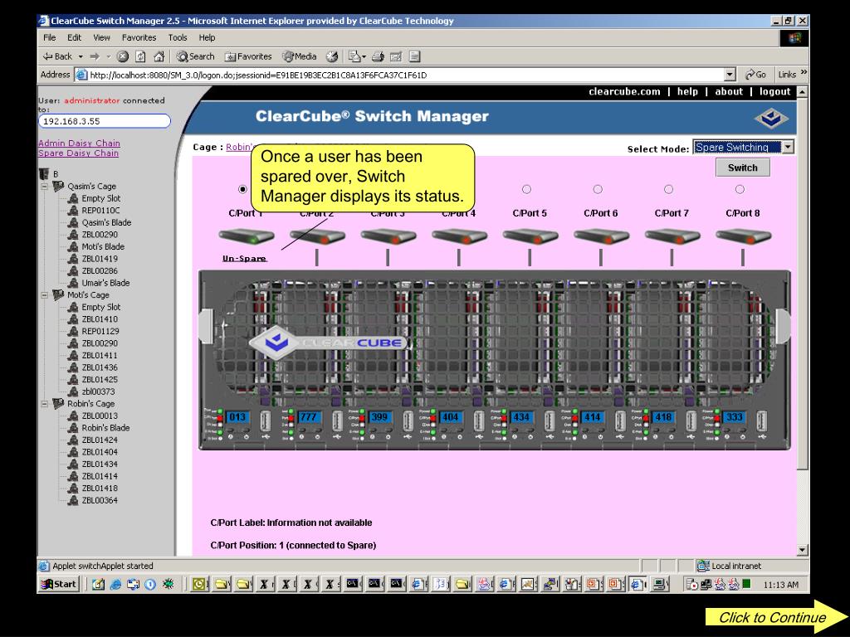Select C/Port 1 thin client icon

coord(246,236)
